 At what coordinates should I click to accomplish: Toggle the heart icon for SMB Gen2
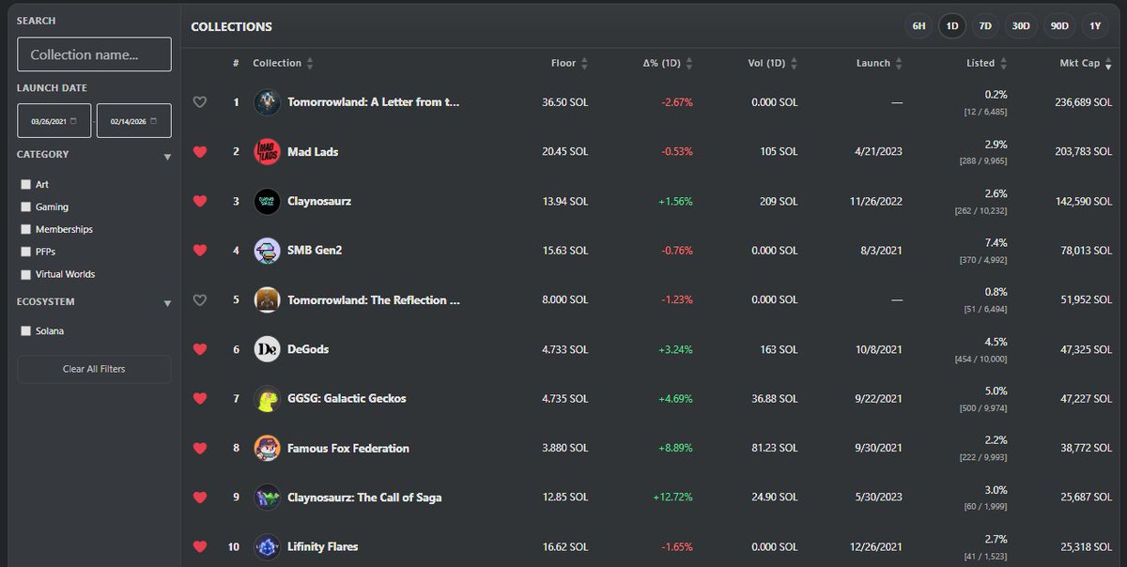[199, 251]
